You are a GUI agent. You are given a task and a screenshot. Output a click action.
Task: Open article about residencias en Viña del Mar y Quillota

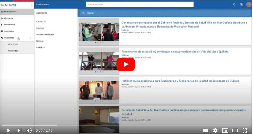pyautogui.click(x=175, y=52)
